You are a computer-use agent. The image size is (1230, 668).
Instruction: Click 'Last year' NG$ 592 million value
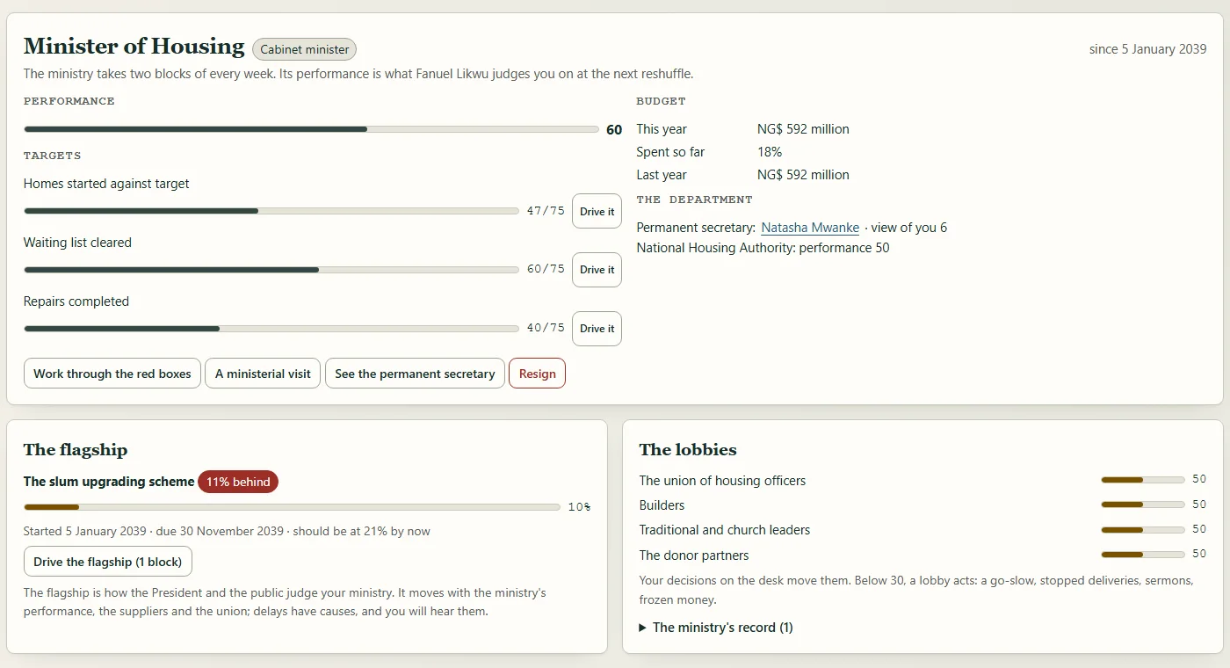pyautogui.click(x=803, y=175)
